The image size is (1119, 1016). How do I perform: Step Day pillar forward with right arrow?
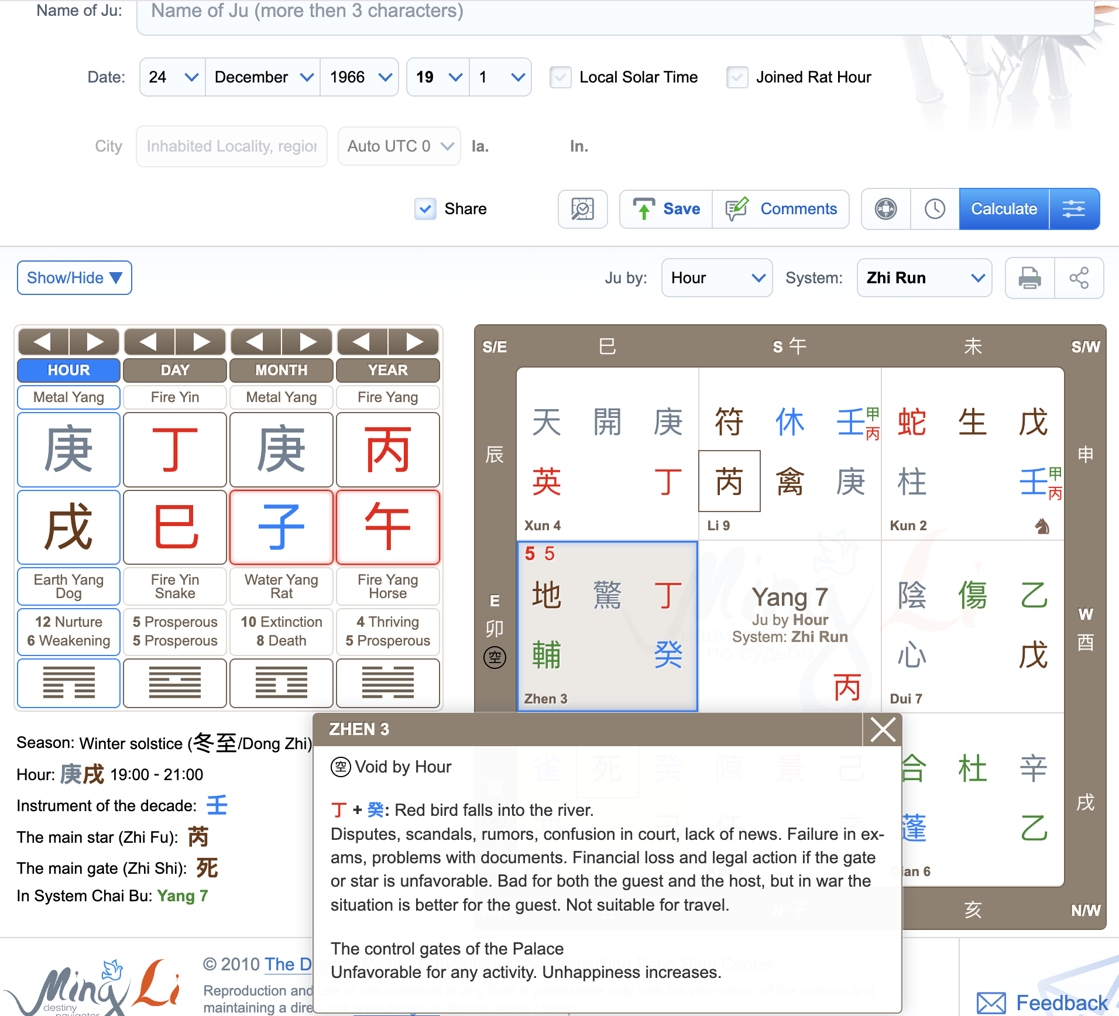point(201,342)
